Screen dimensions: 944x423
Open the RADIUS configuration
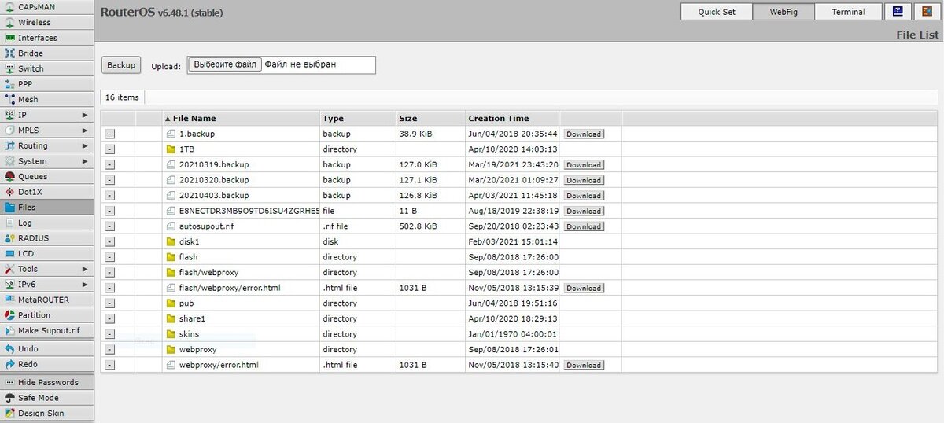tap(47, 238)
